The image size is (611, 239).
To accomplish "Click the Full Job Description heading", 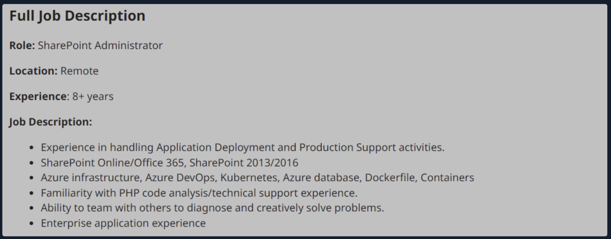I will 77,16.
